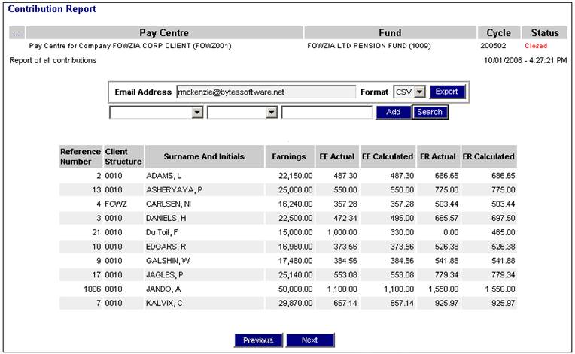
Task: Click the ER Calculated column header
Action: (488, 156)
